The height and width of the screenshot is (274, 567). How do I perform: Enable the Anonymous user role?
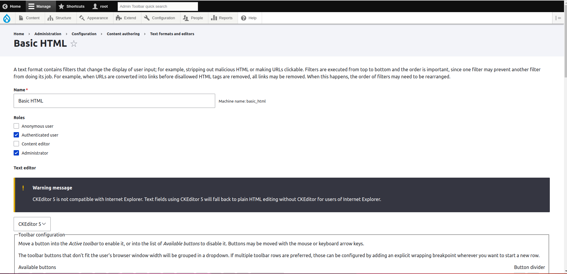pos(16,126)
